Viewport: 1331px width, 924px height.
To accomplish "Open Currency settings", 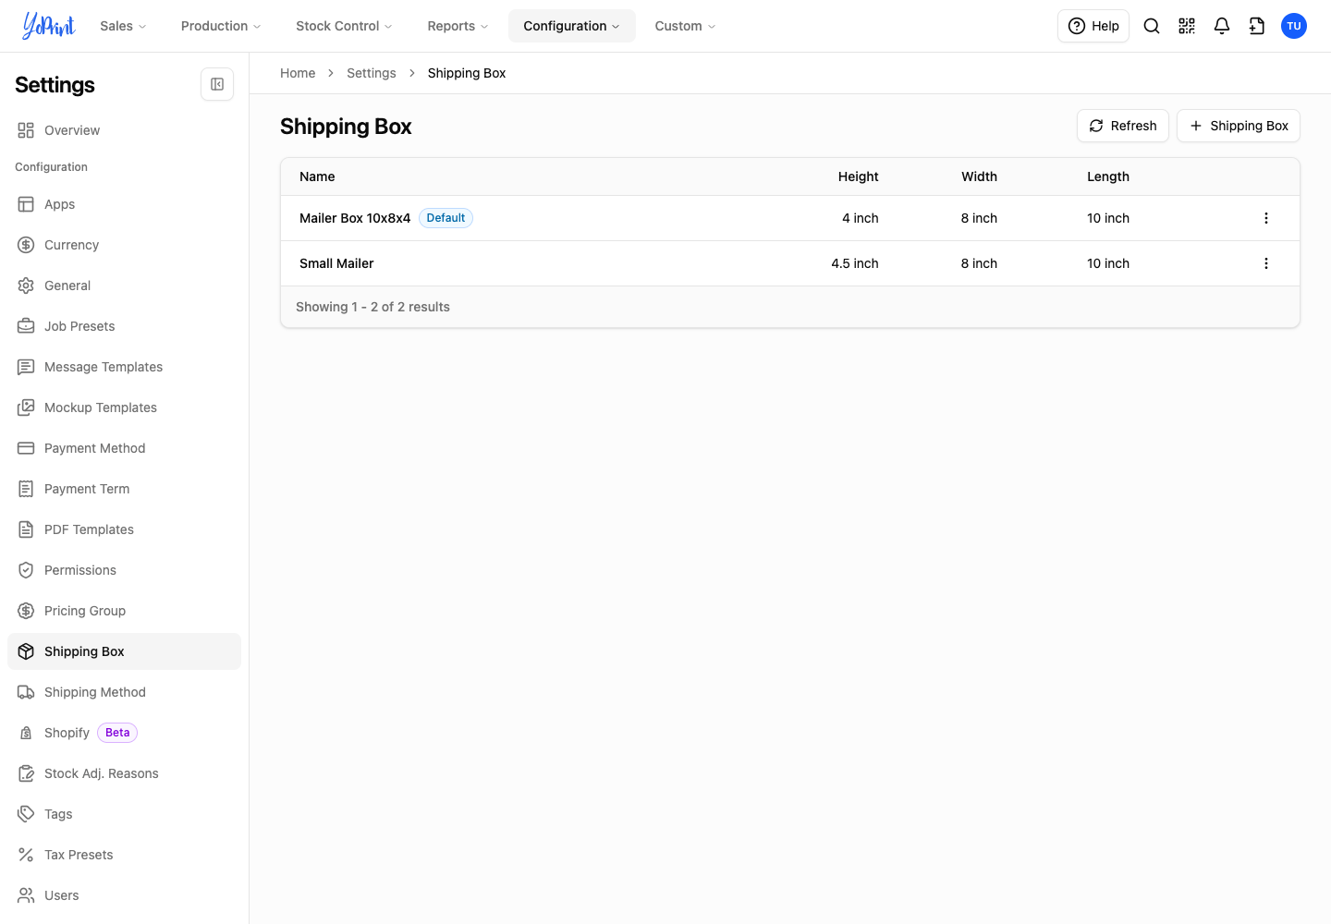I will [124, 245].
